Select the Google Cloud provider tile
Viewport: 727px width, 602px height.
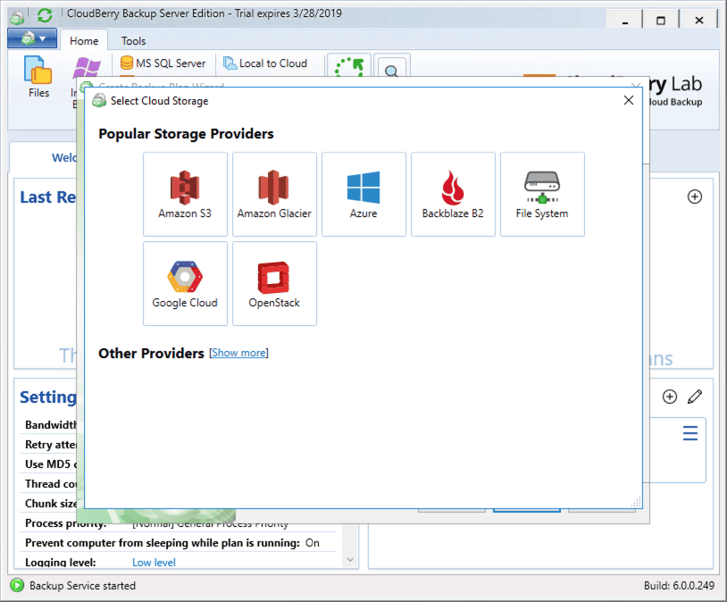pyautogui.click(x=185, y=283)
